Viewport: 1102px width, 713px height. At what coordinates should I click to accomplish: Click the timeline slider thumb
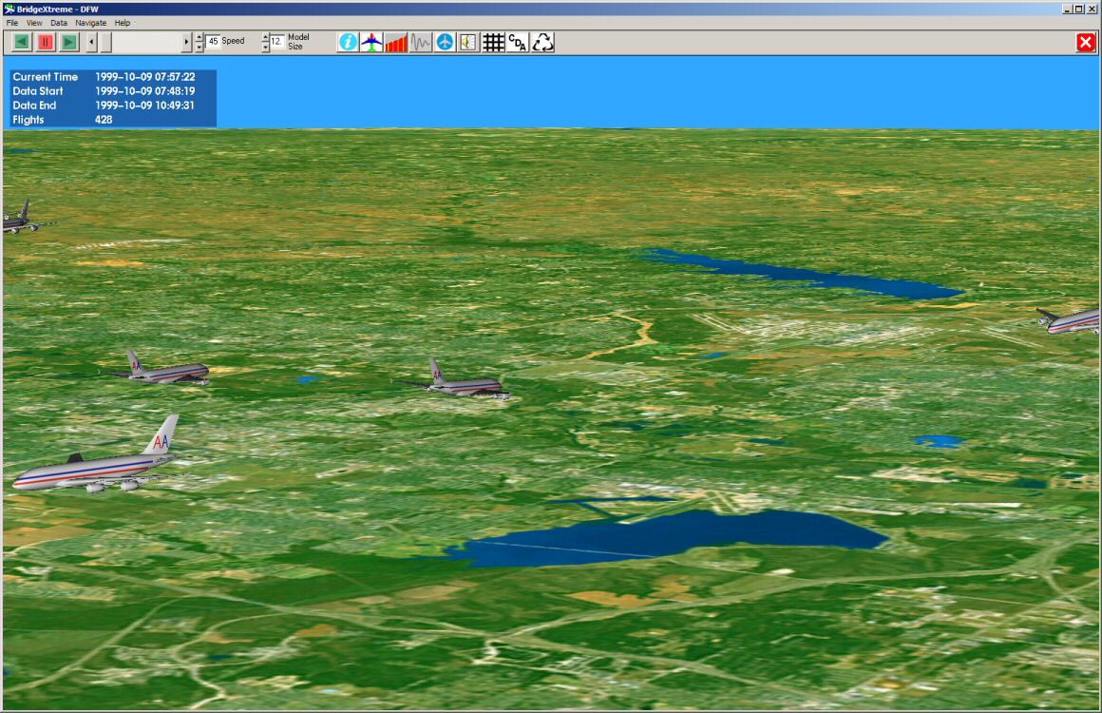coord(106,42)
